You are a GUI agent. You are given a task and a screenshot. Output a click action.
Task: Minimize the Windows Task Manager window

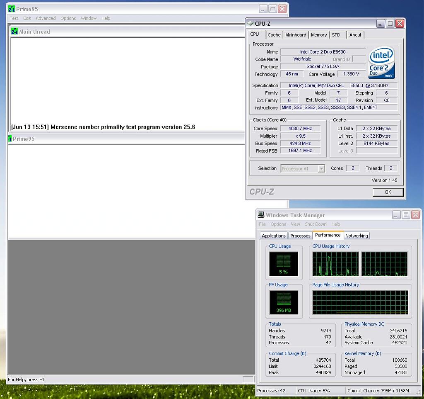[396, 215]
